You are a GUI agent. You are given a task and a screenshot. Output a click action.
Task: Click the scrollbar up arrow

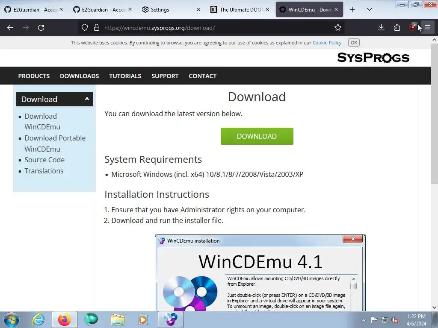[x=434, y=40]
